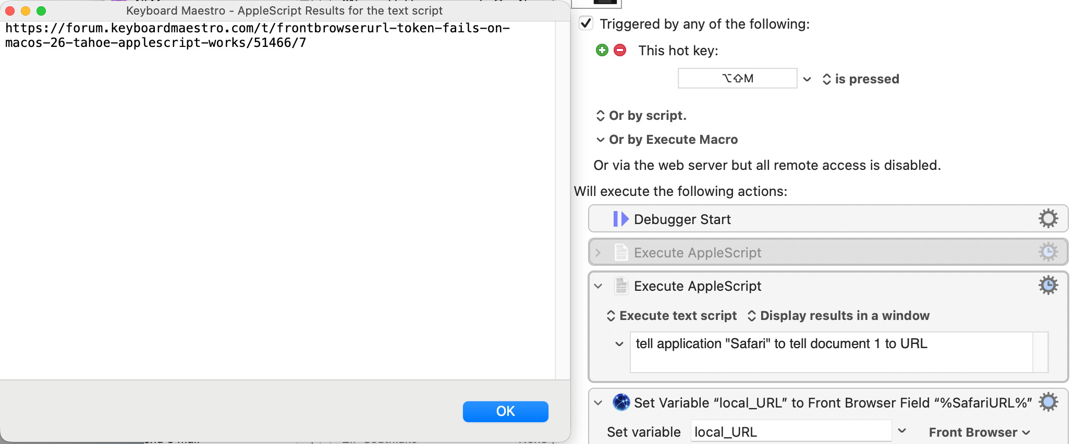Open the 'Display results in a window' menu
The width and height of the screenshot is (1074, 444).
pyautogui.click(x=838, y=316)
